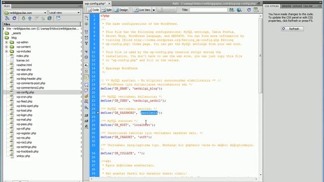Select the FILES panel tab
The height and width of the screenshot is (182, 324).
coord(7,6)
